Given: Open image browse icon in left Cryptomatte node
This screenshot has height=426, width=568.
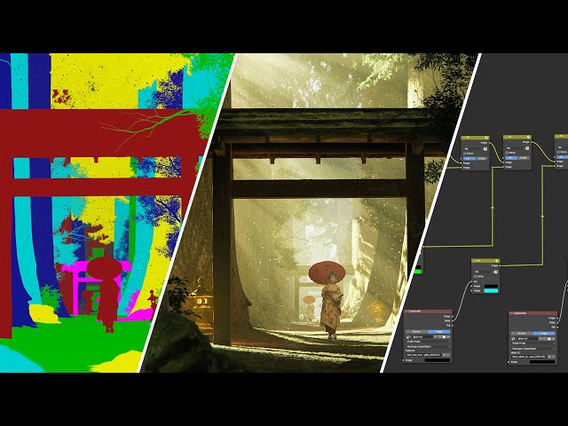Looking at the screenshot, I should click(x=408, y=337).
